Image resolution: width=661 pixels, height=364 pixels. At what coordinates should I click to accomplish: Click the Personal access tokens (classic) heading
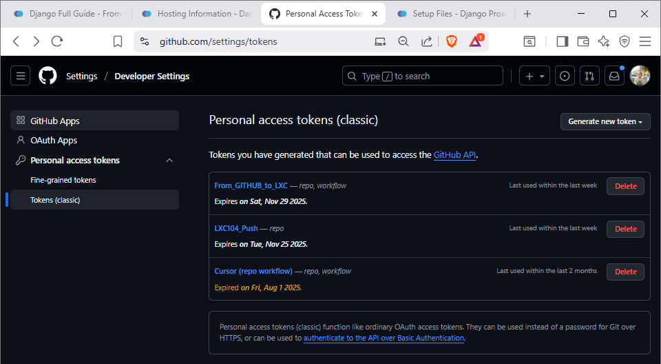point(293,120)
